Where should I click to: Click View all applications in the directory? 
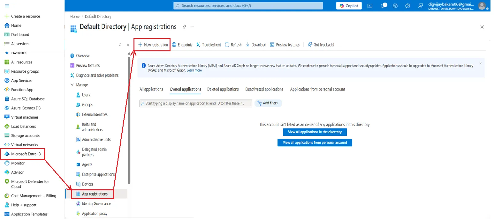pos(315,132)
